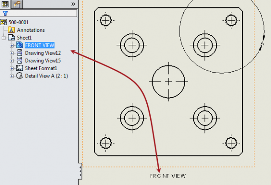Click the Sheet Format1 icon
Viewport: 271px width, 185px height.
[19, 68]
